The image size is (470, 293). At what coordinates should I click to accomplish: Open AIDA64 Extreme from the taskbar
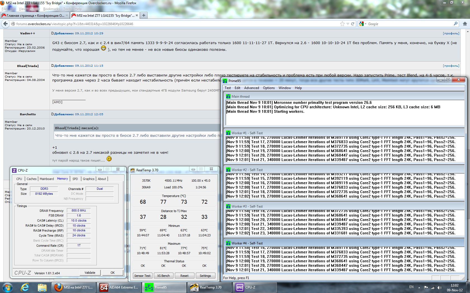119,287
